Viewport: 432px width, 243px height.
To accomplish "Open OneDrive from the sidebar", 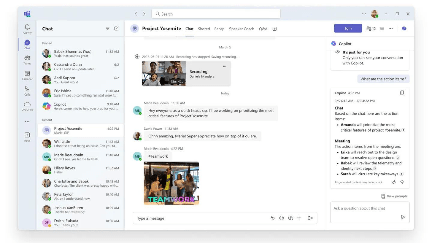I will pos(27,106).
